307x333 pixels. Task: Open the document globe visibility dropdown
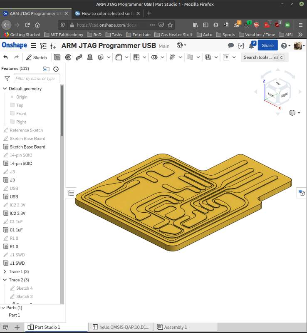[x=181, y=45]
